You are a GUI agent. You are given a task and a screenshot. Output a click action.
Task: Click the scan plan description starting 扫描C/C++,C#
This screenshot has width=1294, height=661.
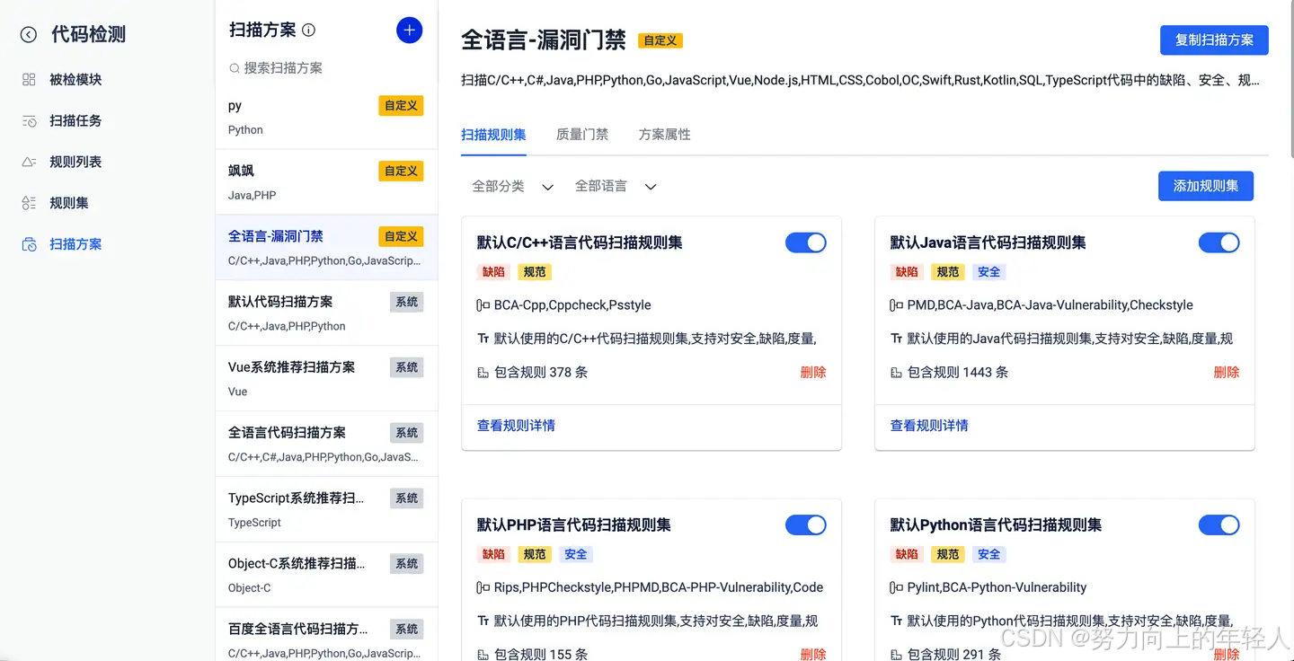(x=860, y=80)
